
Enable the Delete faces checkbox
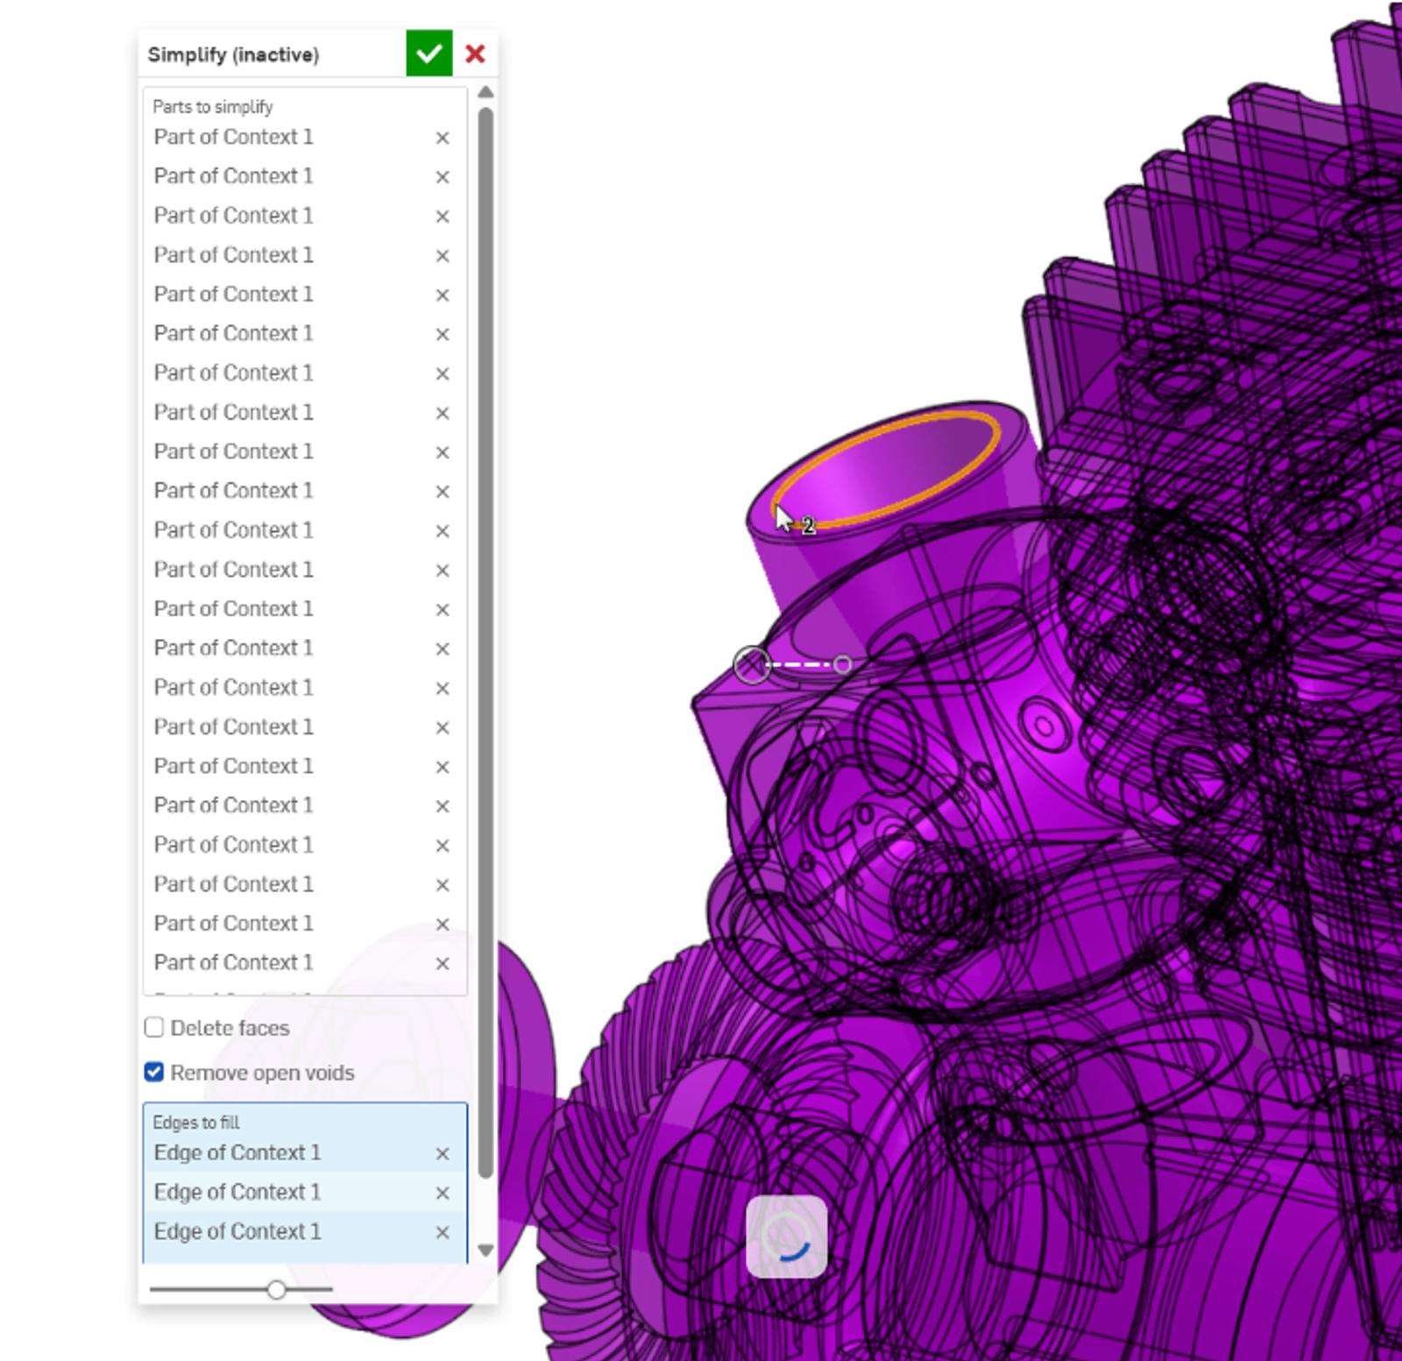click(x=154, y=1027)
